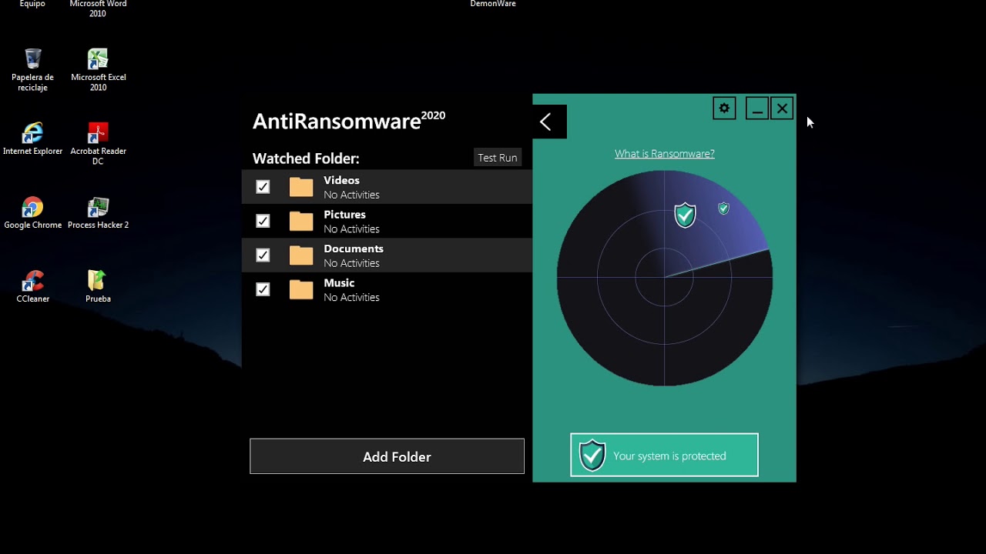This screenshot has width=986, height=554.
Task: Open Acrobat Reader DC desktop shortcut
Action: click(x=98, y=144)
